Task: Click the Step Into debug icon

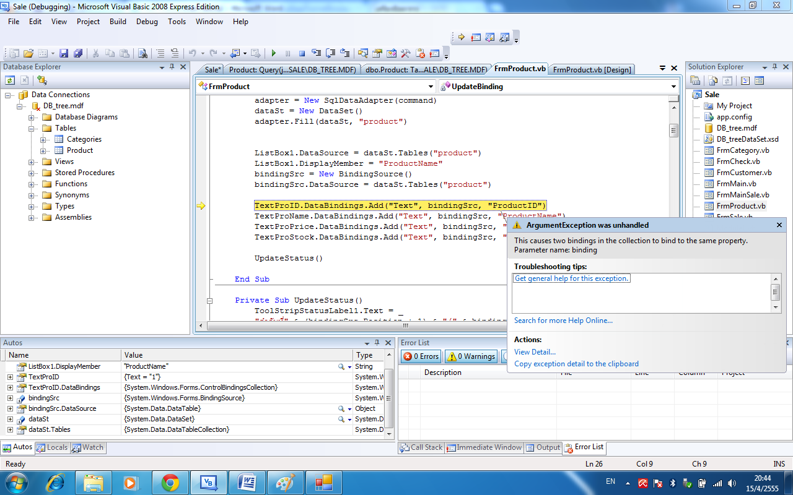Action: pyautogui.click(x=316, y=53)
